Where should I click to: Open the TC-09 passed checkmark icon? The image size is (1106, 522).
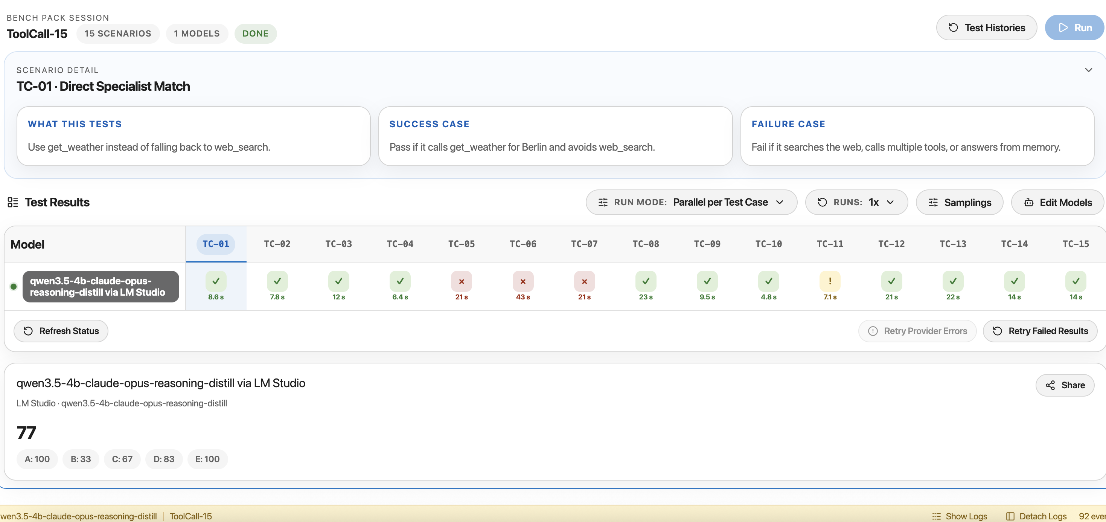[x=707, y=281]
